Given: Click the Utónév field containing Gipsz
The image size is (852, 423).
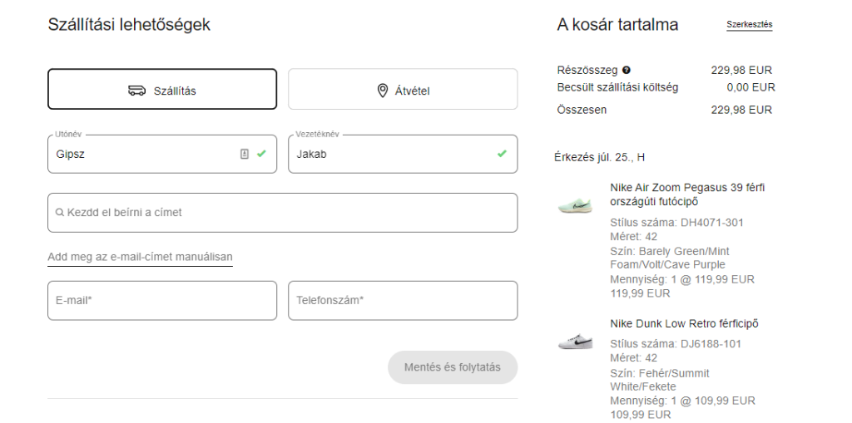Looking at the screenshot, I should point(162,155).
